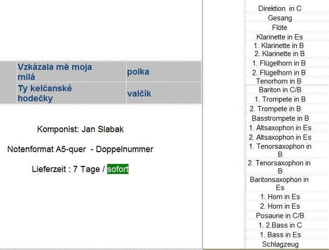Select 'Posaune in C/B' entry
Viewport: 329px width, 250px height.
click(x=280, y=215)
